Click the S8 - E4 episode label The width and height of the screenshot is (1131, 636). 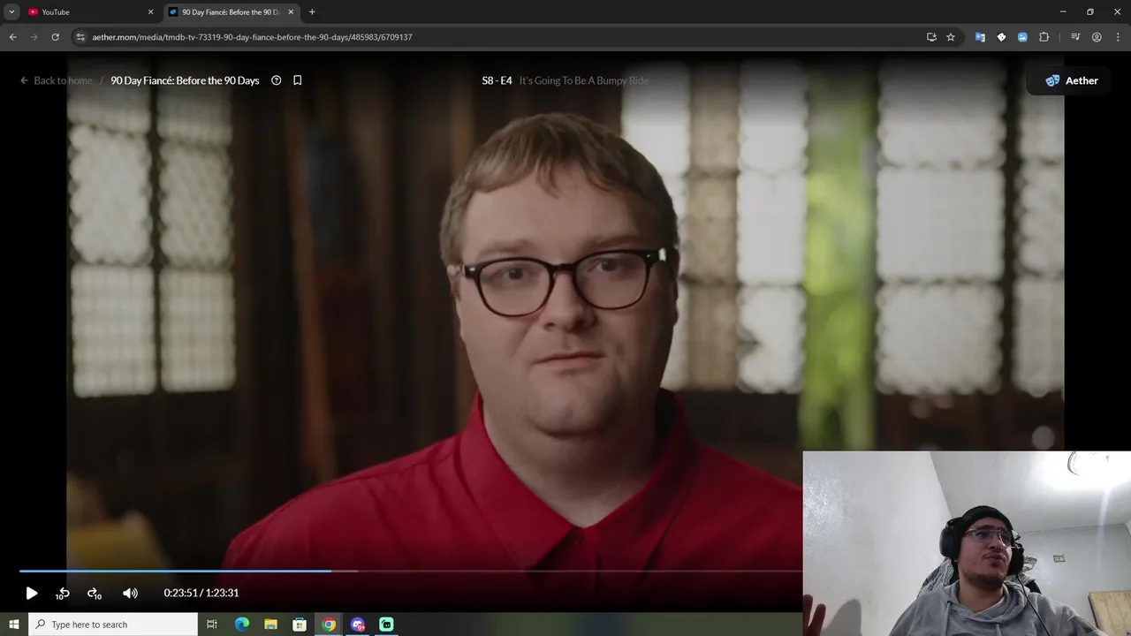click(497, 80)
